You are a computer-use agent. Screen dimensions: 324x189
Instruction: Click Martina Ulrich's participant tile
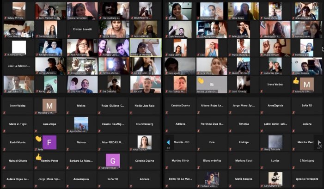point(180,160)
